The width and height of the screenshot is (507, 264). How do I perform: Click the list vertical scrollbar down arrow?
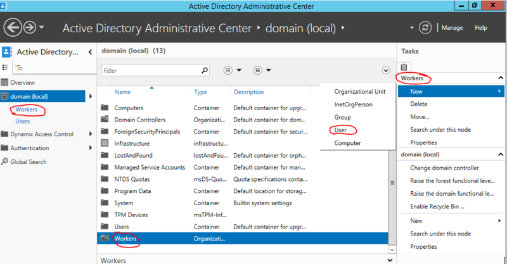pos(392,249)
